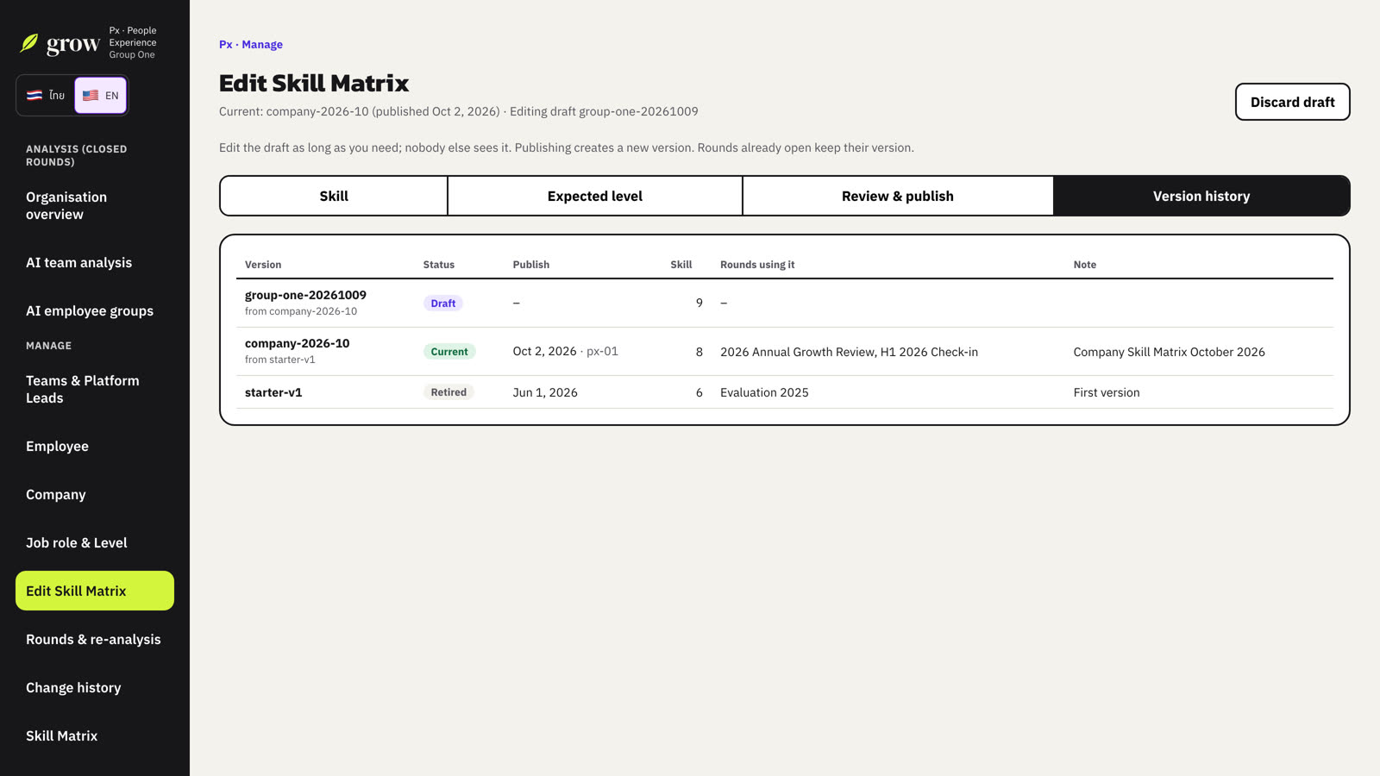Click the Status column header
The height and width of the screenshot is (776, 1380).
pos(439,265)
